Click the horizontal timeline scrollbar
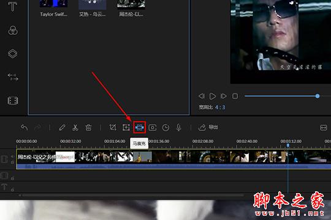331x220 pixels. click(133, 196)
